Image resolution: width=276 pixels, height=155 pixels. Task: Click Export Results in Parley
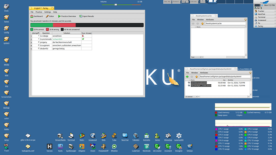click(86, 16)
